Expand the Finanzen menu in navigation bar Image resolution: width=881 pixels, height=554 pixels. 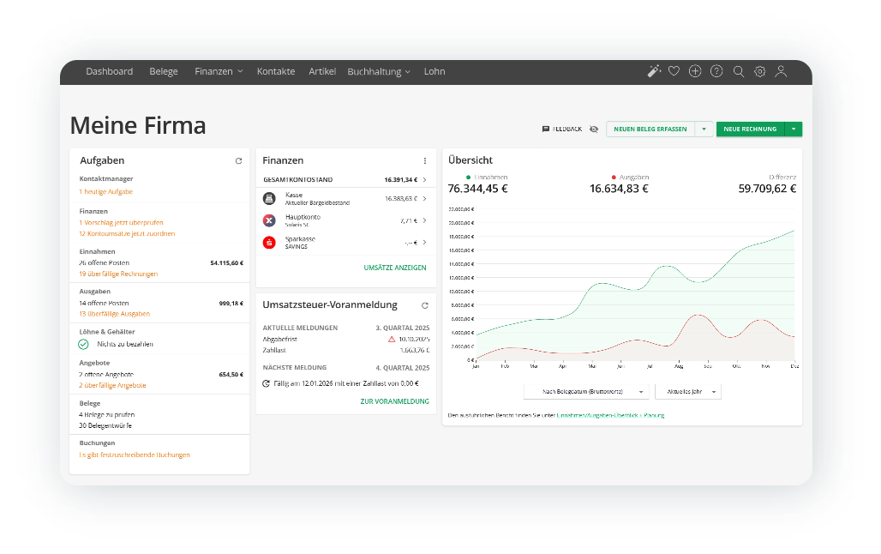tap(219, 71)
